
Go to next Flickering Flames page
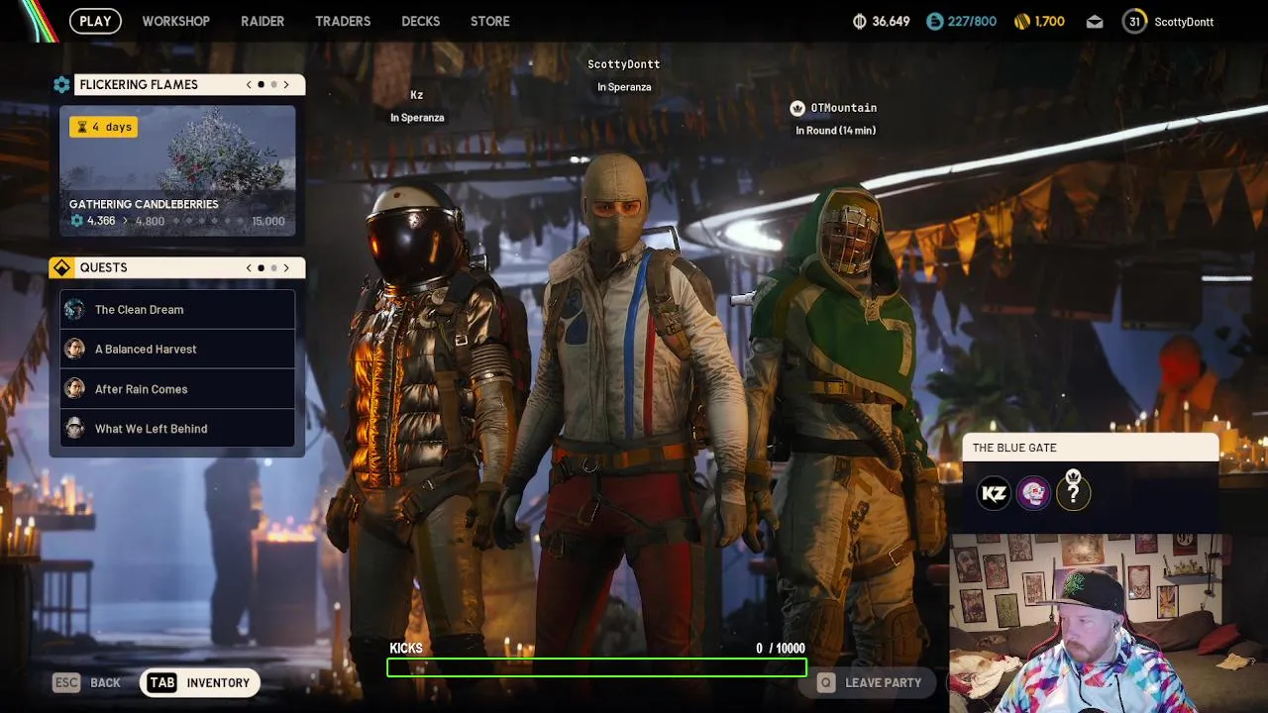[286, 85]
